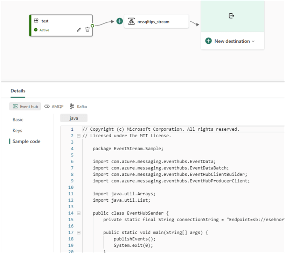The height and width of the screenshot is (253, 285).
Task: Collapse code fold at line 2
Action: [78, 136]
